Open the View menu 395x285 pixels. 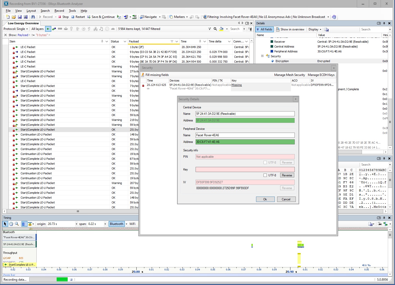point(18,11)
